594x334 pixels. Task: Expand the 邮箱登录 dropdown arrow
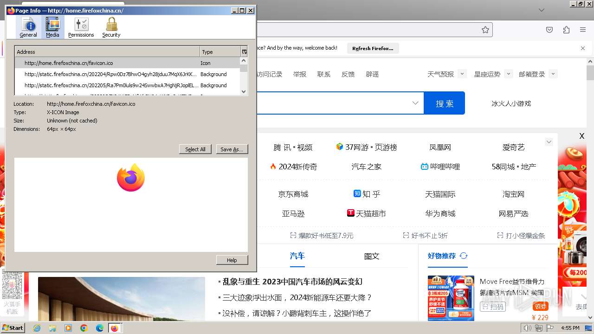pos(553,74)
